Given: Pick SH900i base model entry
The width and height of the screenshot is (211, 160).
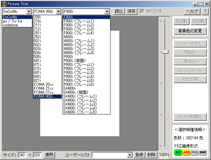Looking at the screenshot, I should 86,88.
